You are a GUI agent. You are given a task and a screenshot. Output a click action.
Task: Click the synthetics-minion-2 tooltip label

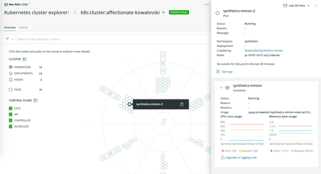pyautogui.click(x=149, y=104)
